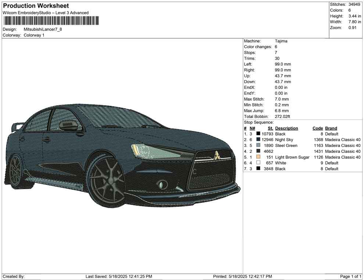
Task: Click the Black swatch in stop row 1
Action: [258, 134]
